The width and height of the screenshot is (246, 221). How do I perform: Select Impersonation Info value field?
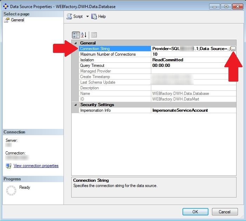point(193,110)
